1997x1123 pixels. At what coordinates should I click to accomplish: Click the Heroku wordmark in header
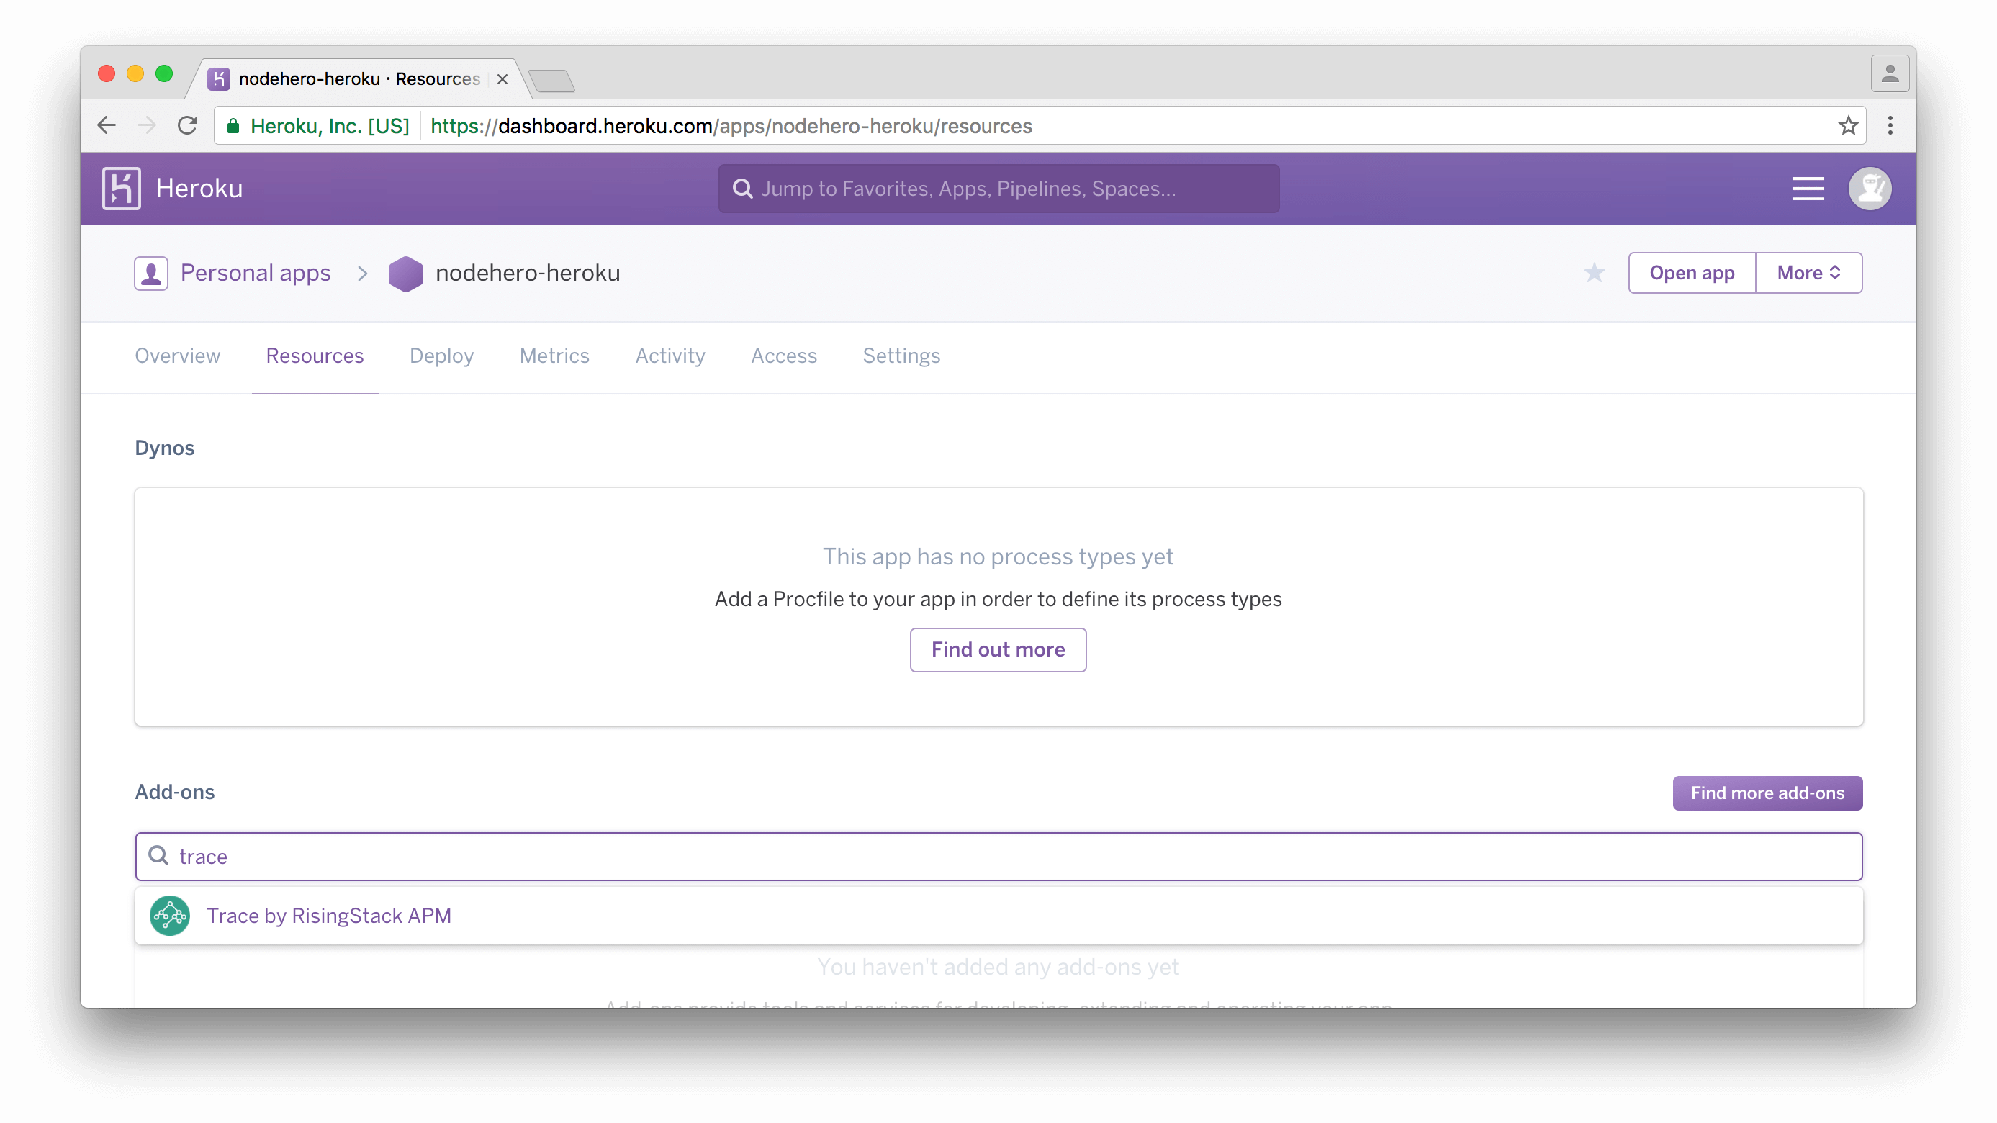(199, 189)
